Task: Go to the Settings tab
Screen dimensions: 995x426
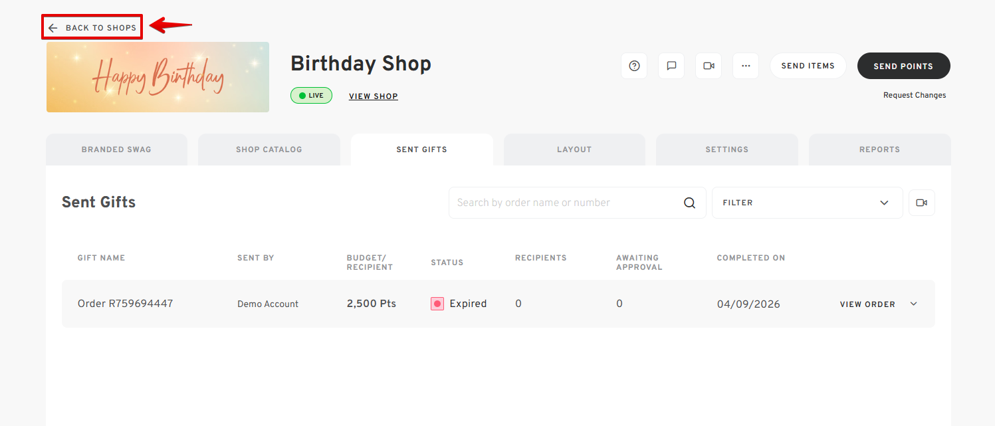Action: [x=726, y=150]
